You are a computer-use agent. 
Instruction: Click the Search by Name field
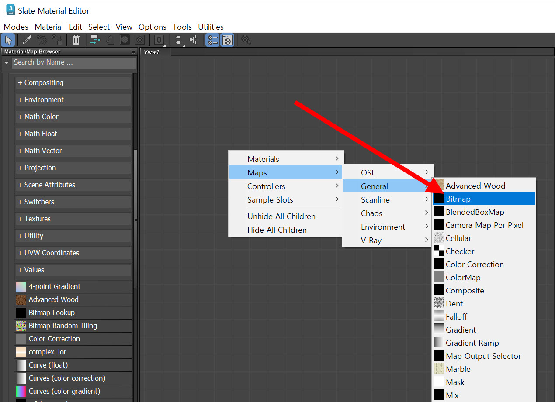[74, 62]
